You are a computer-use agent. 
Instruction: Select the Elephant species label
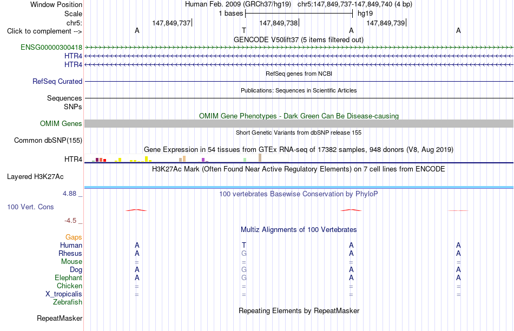click(x=69, y=277)
